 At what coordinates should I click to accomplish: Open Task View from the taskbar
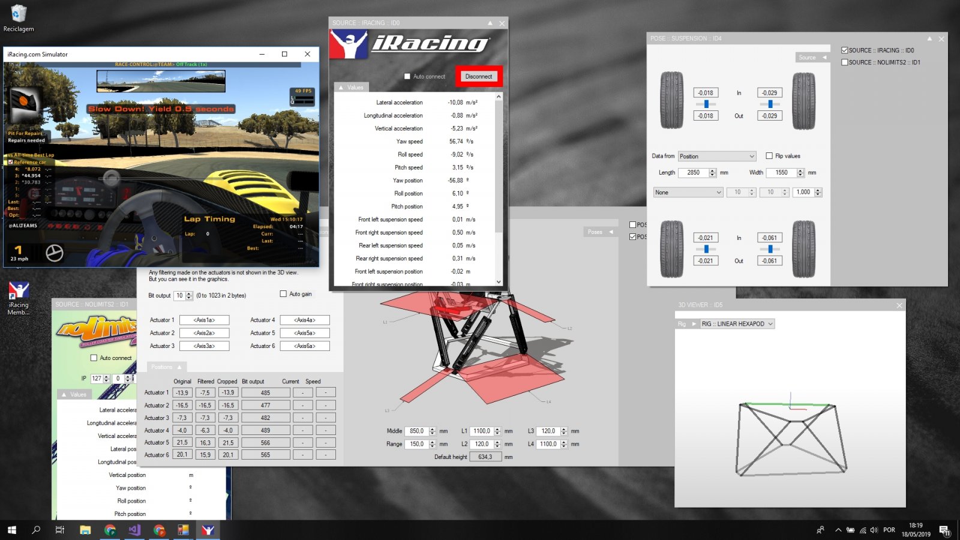click(60, 530)
